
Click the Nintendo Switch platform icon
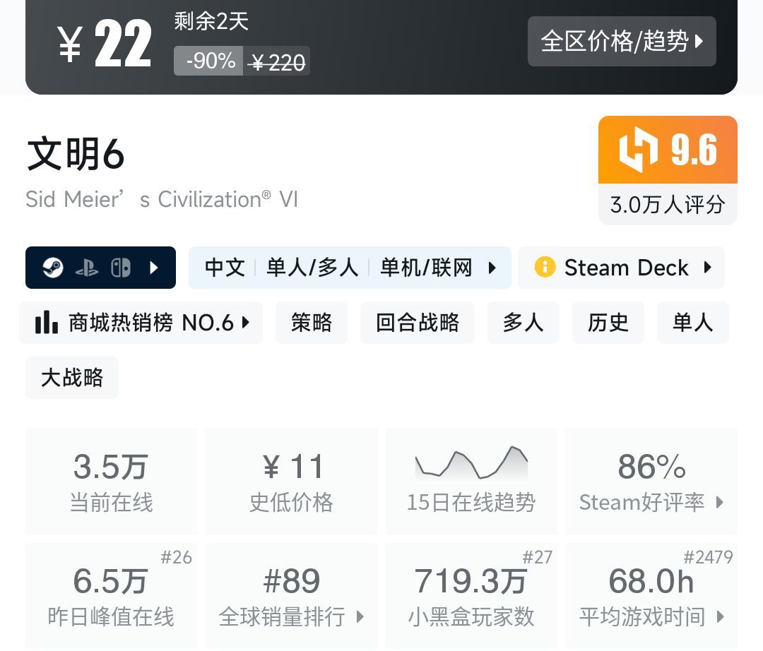point(121,268)
